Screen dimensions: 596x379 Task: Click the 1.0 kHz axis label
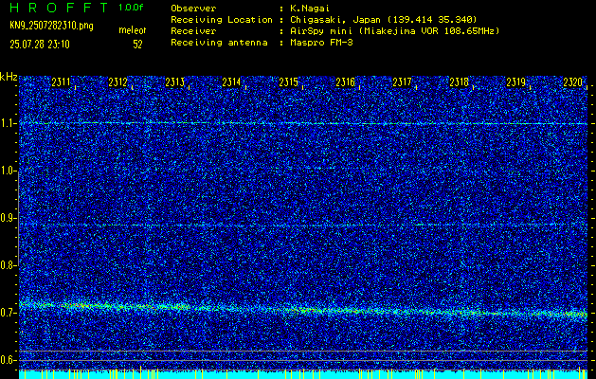click(7, 171)
